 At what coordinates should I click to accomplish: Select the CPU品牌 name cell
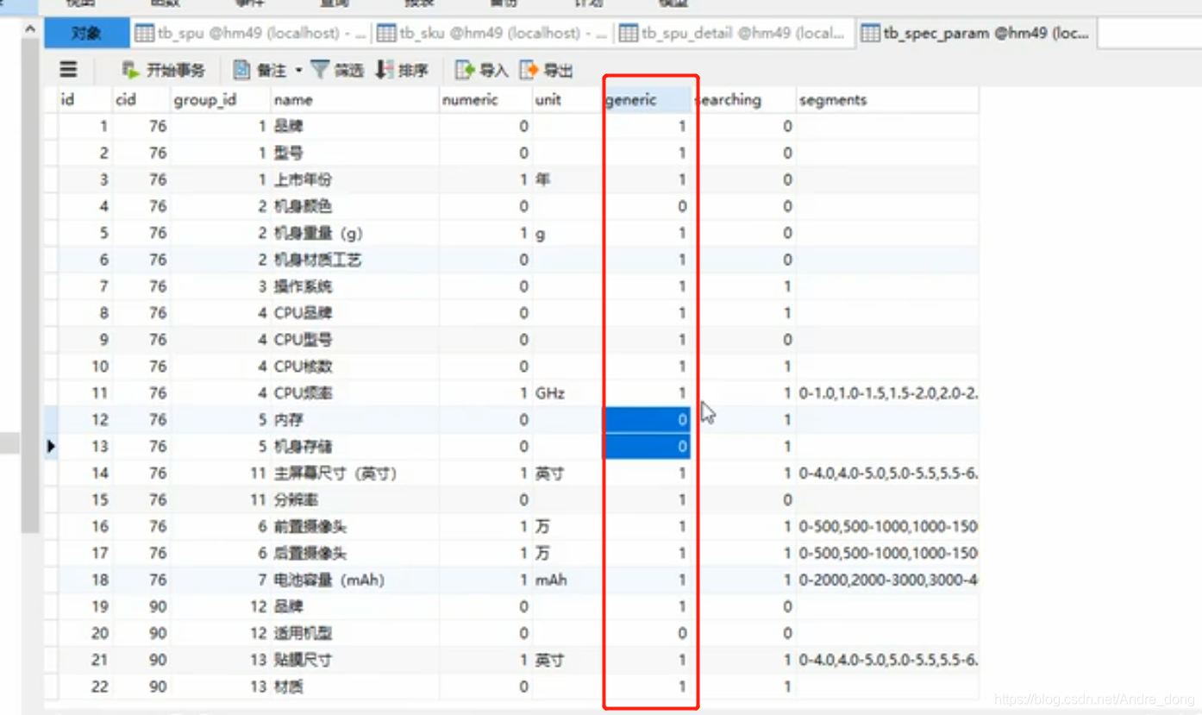[354, 313]
